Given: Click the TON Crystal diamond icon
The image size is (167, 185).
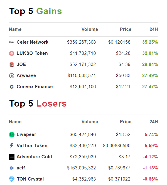Looking at the screenshot, I should coord(12,179).
